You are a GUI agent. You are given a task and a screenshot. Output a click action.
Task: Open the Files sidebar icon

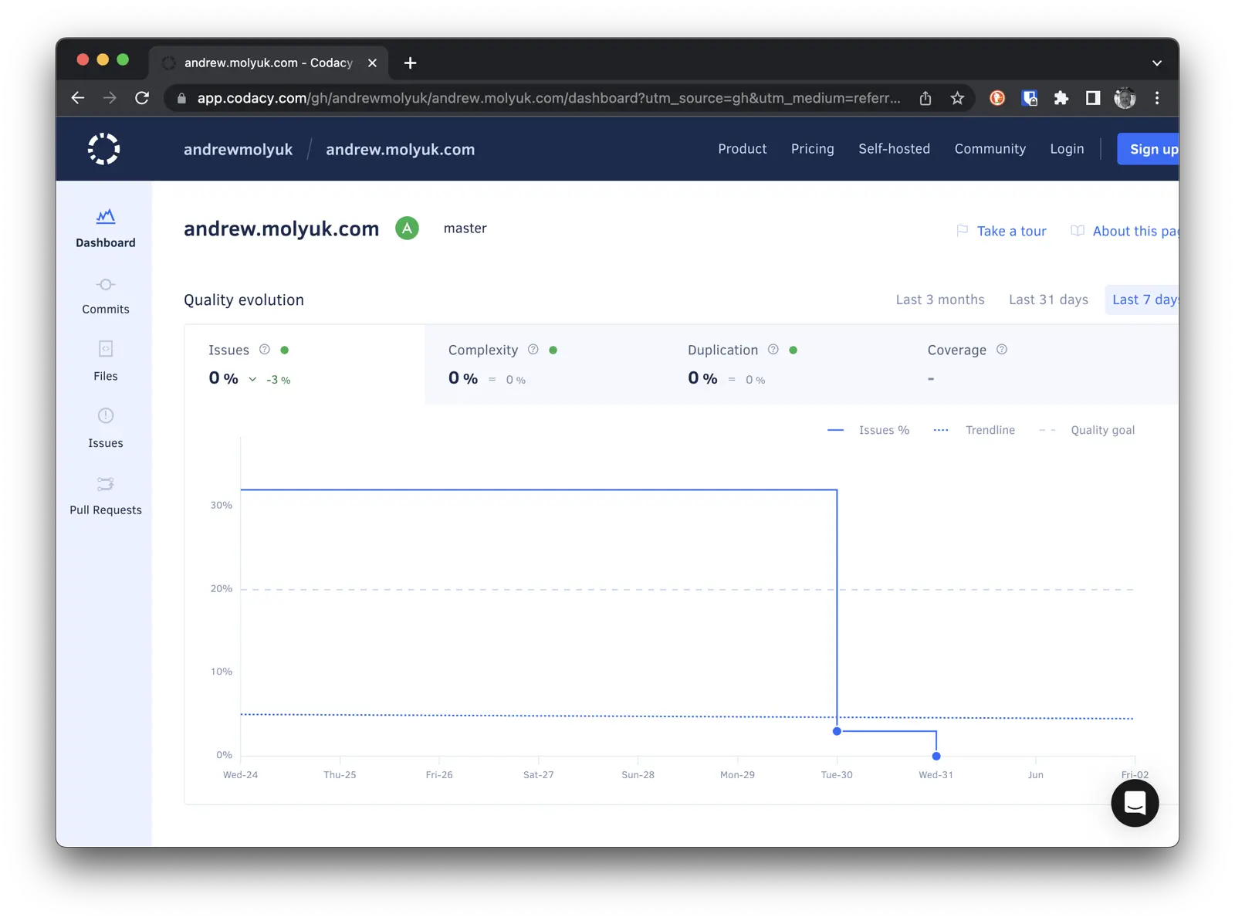point(106,350)
